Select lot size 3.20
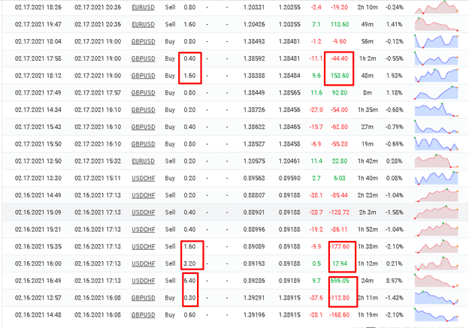Screen dimensions: 469x328 [x=189, y=263]
